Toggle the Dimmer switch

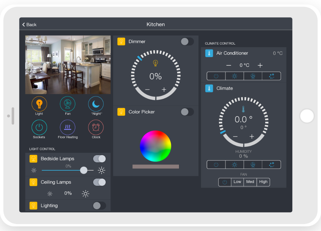point(187,42)
